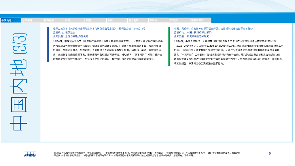Open the 银保监会 digital transformation guidance link
The height and width of the screenshot is (166, 295).
[x=99, y=29]
